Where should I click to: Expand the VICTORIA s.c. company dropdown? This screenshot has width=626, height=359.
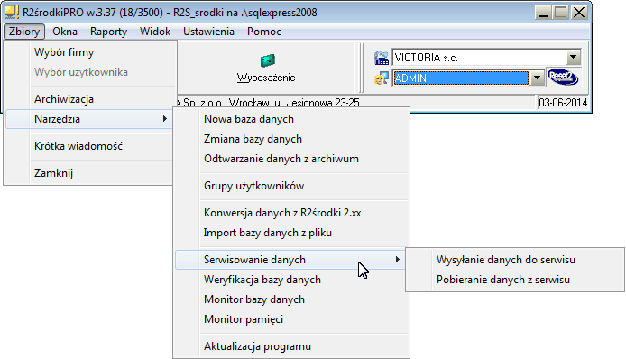tap(574, 57)
